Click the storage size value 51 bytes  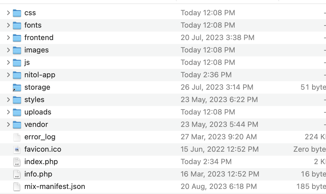point(313,87)
